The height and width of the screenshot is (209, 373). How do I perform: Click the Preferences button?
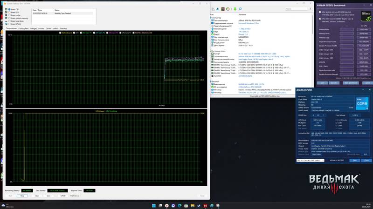tap(75, 196)
